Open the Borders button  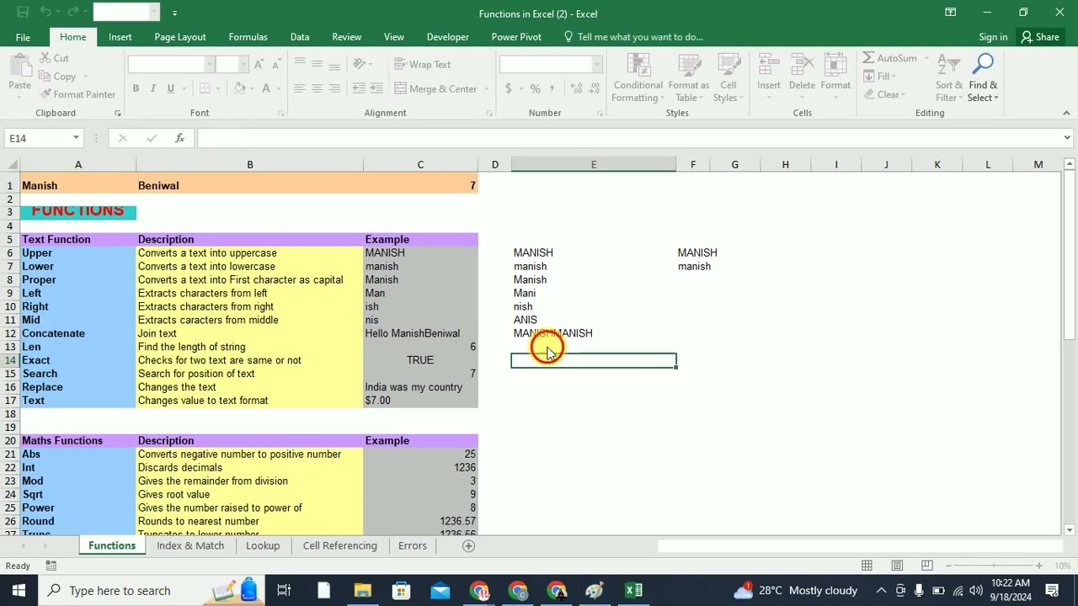click(x=205, y=88)
